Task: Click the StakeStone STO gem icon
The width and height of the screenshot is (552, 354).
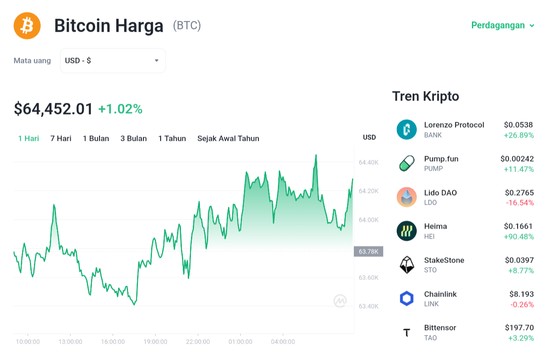Action: click(406, 265)
